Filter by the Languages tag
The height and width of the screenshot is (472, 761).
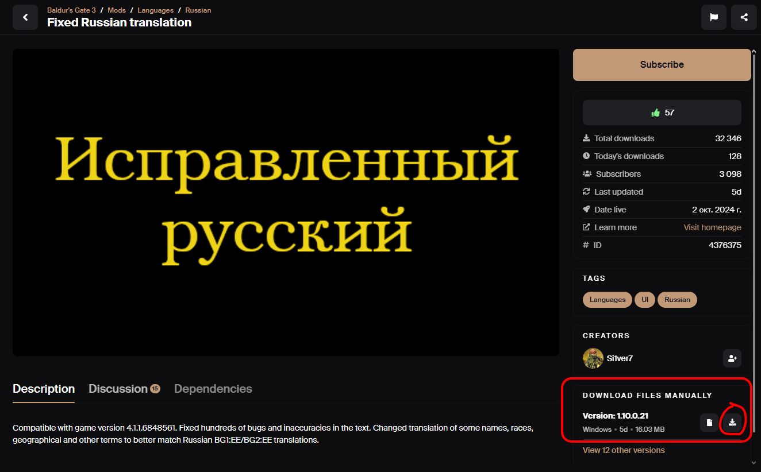608,300
